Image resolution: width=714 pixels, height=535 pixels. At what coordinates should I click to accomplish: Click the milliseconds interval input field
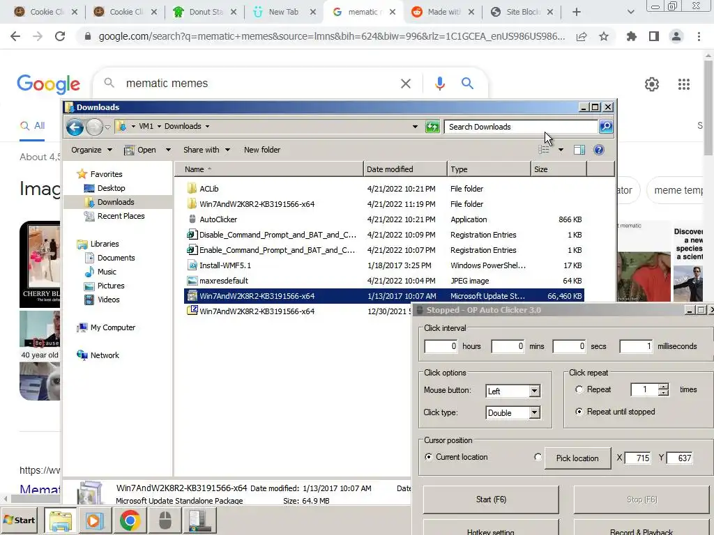click(636, 346)
